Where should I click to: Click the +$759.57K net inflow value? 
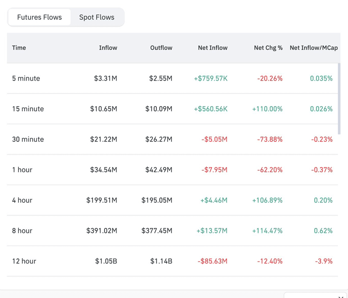point(211,78)
